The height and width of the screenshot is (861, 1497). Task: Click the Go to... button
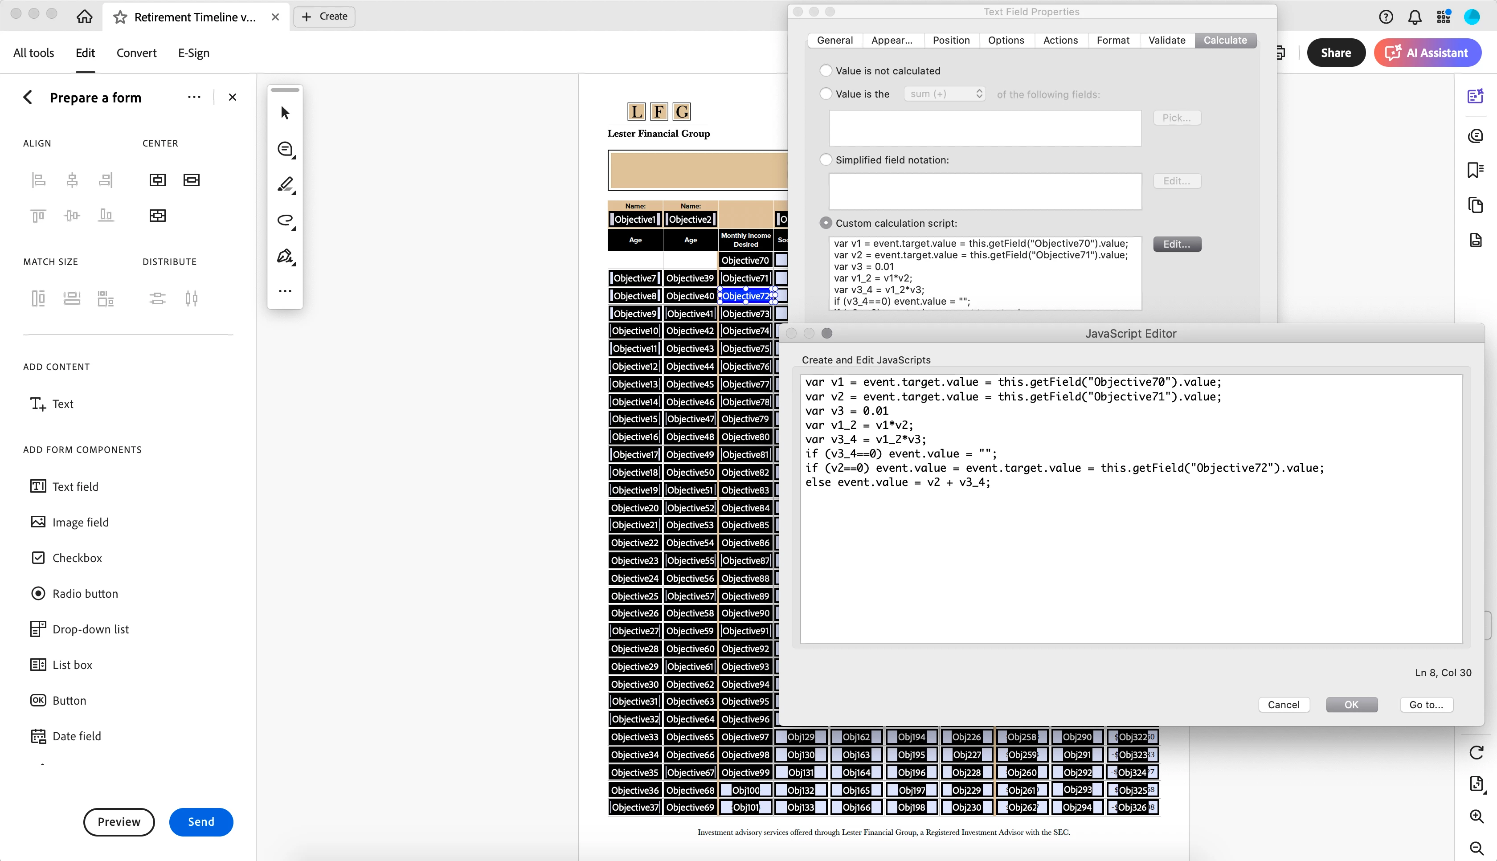pos(1426,704)
